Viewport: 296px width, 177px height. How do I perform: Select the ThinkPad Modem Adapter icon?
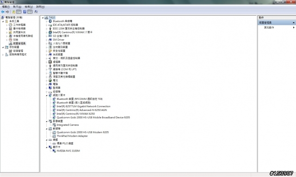(54, 136)
